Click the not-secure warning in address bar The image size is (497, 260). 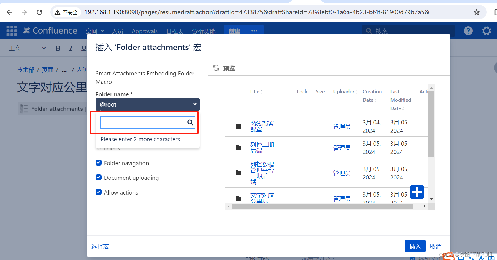(x=66, y=12)
